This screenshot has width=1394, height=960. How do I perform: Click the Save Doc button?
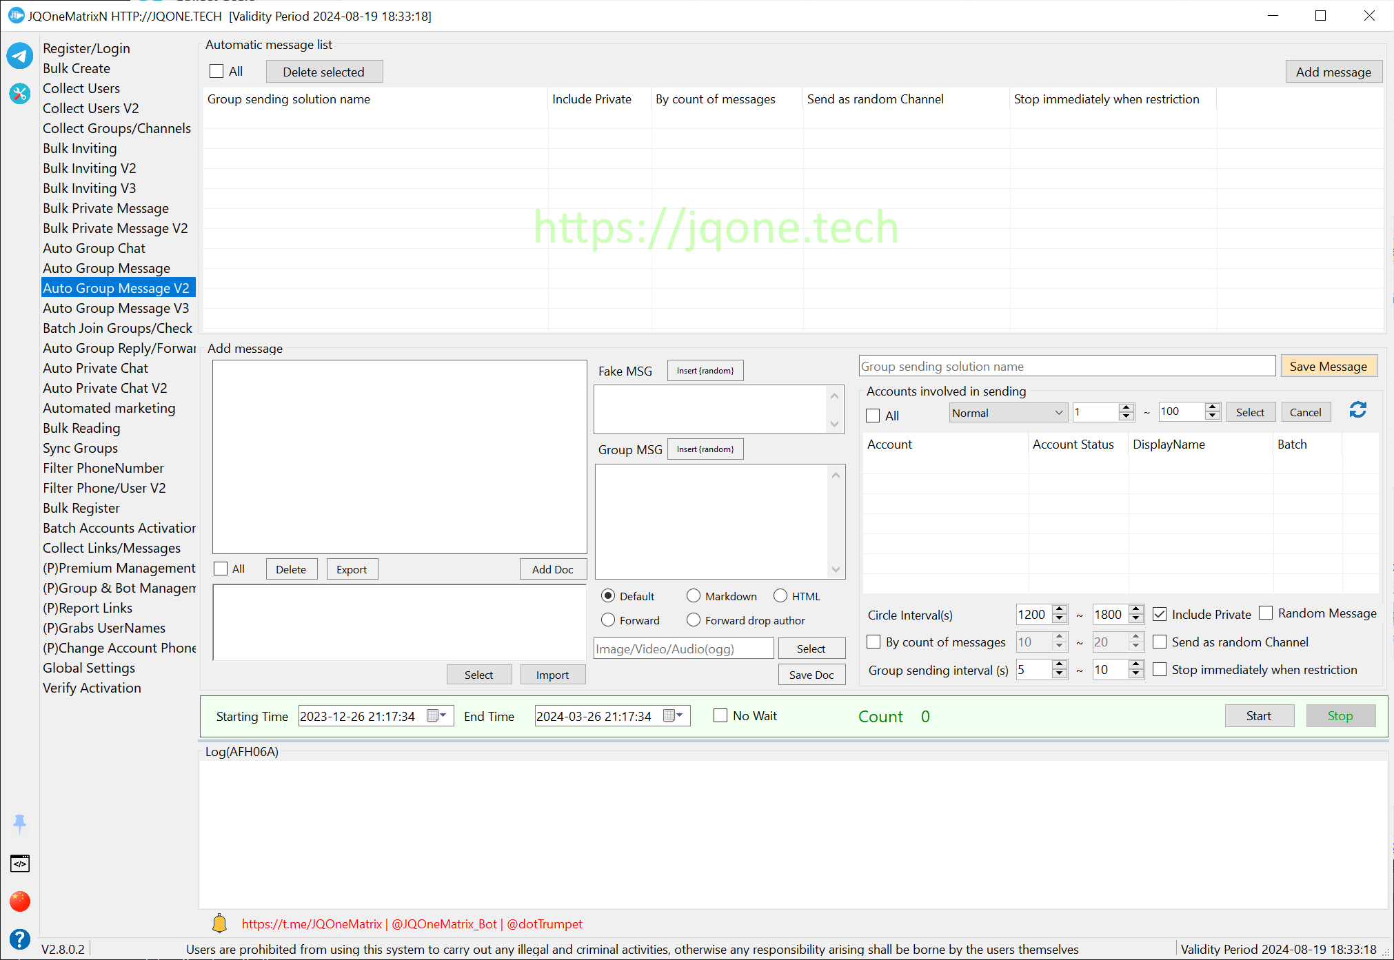[811, 675]
